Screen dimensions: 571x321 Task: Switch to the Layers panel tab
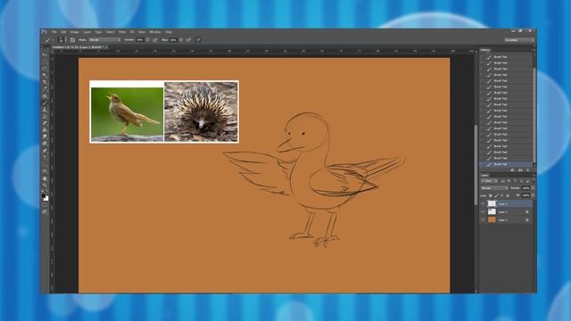(x=484, y=176)
